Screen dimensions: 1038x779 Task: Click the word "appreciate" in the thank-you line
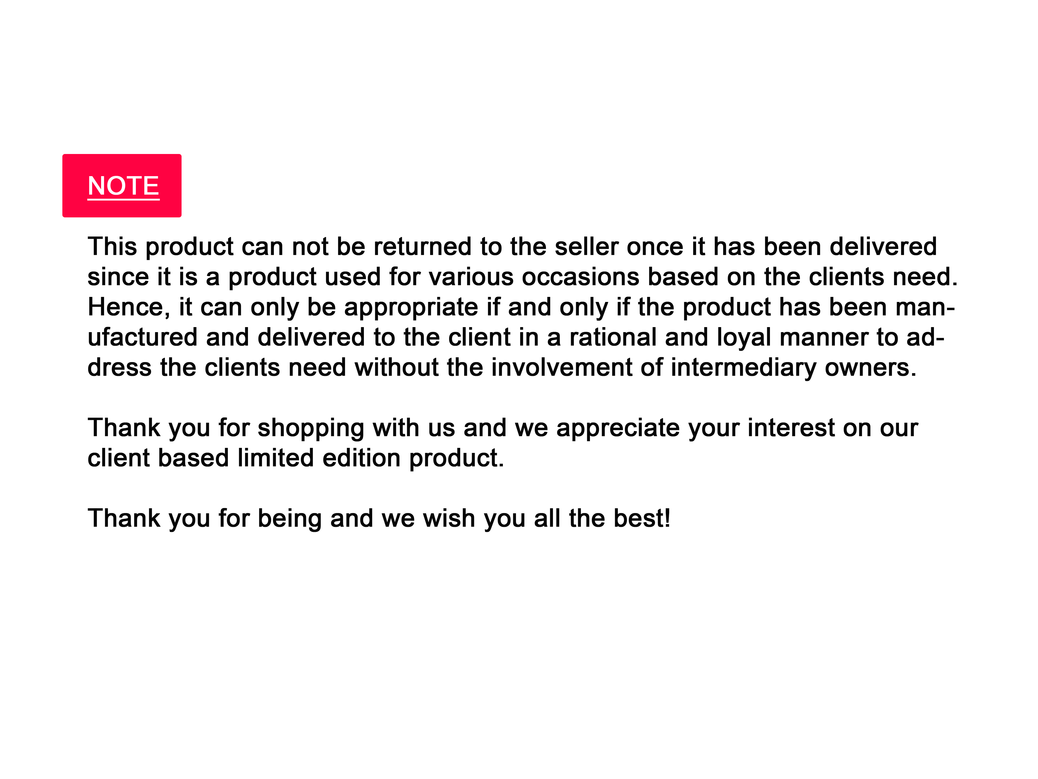click(618, 428)
